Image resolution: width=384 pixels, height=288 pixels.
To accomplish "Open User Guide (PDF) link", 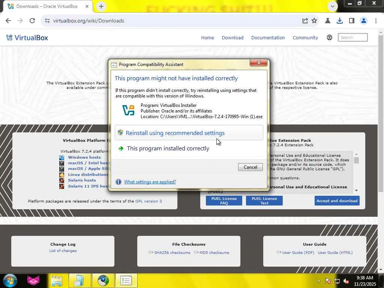I will click(298, 252).
